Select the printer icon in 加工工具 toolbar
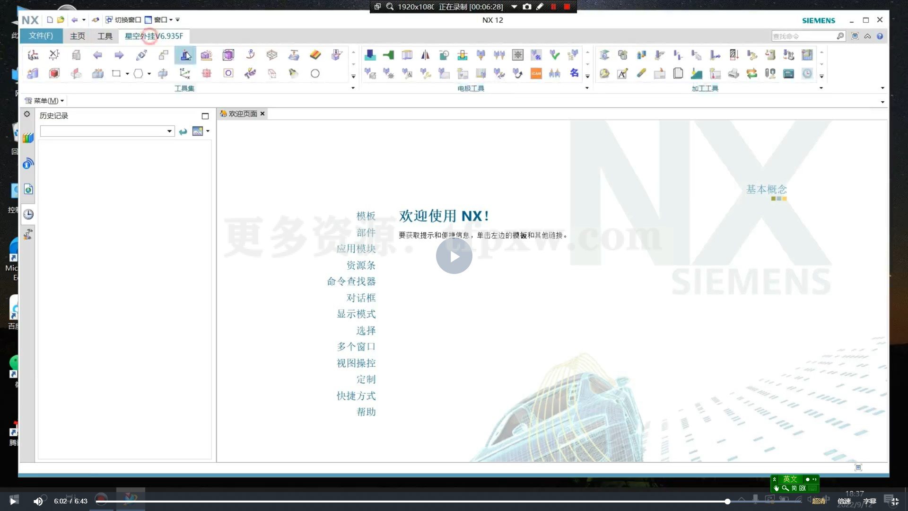 [x=733, y=74]
